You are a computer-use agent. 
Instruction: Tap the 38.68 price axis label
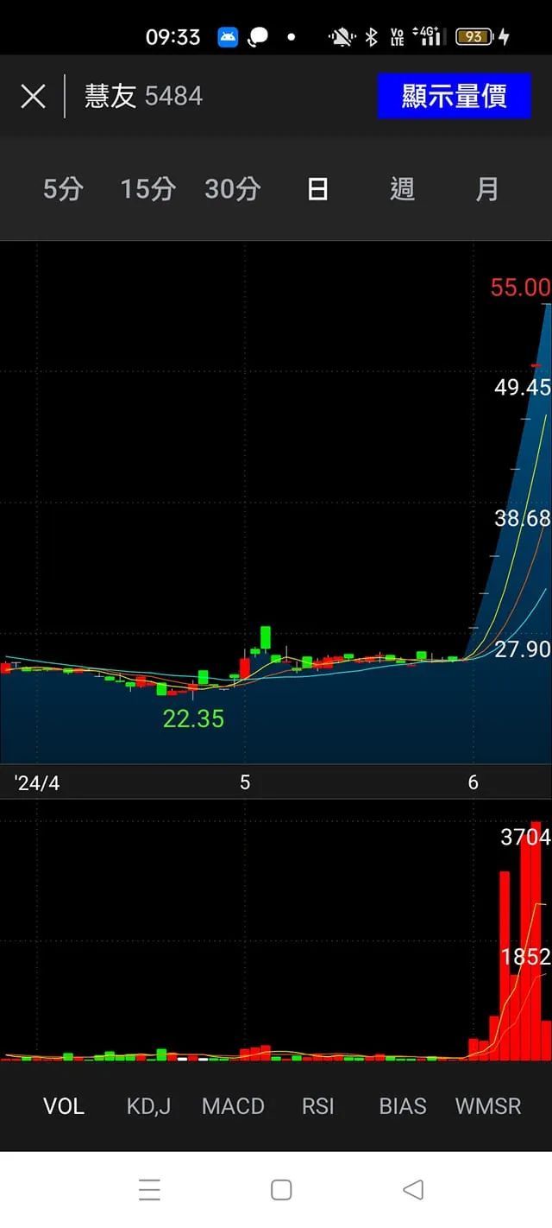(x=523, y=518)
